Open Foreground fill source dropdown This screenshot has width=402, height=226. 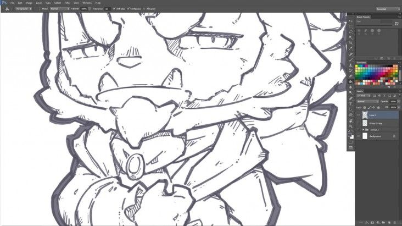(x=23, y=9)
